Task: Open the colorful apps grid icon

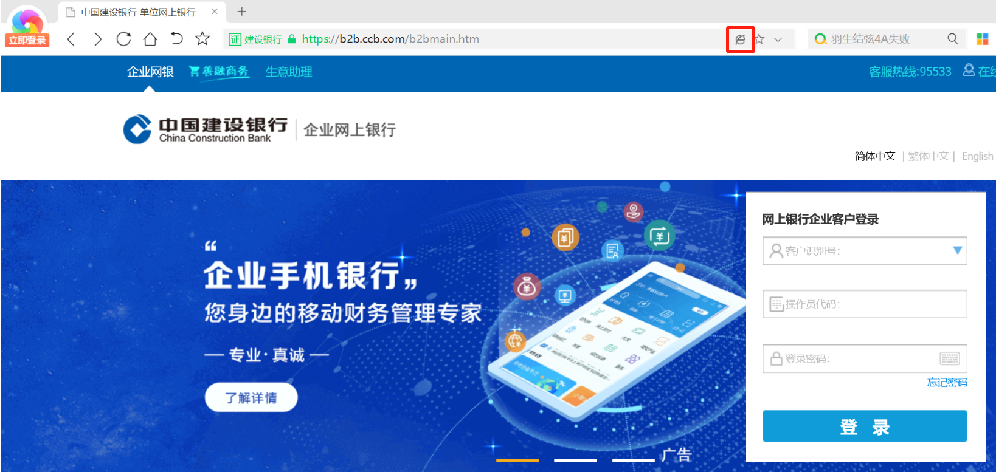Action: [982, 39]
